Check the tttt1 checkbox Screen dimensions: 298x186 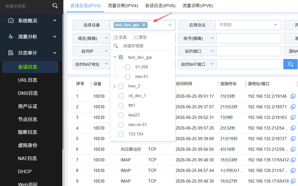point(121,105)
